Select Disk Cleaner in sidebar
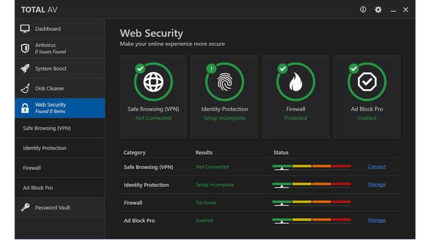The image size is (428, 240). click(x=60, y=88)
